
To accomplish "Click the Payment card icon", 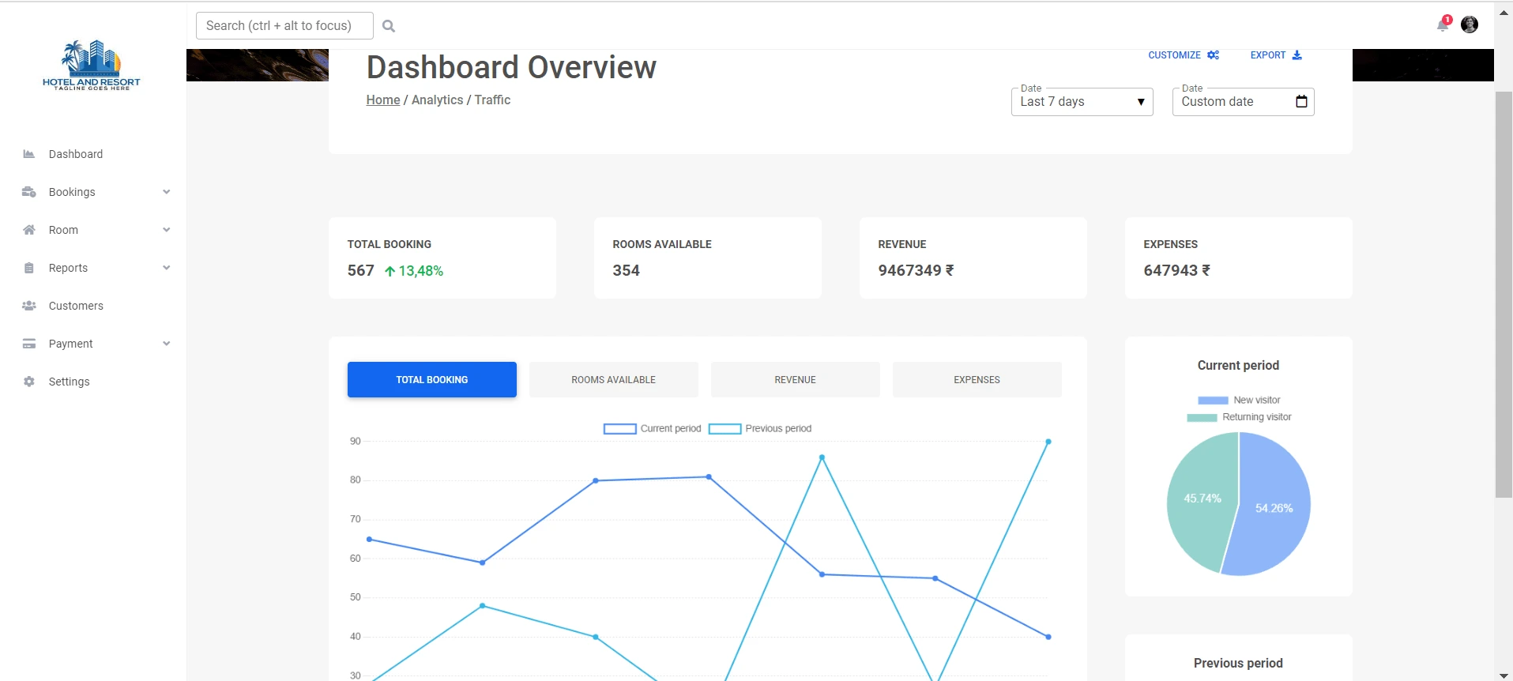I will pyautogui.click(x=29, y=344).
